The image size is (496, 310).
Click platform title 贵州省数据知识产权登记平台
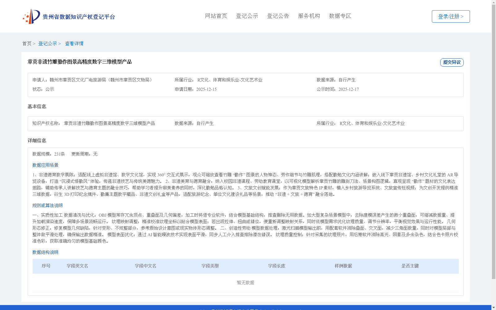click(79, 17)
